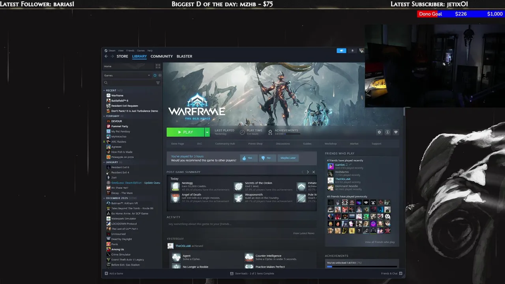505x284 pixels.
Task: Collapse the RECENT category
Action: 105,90
